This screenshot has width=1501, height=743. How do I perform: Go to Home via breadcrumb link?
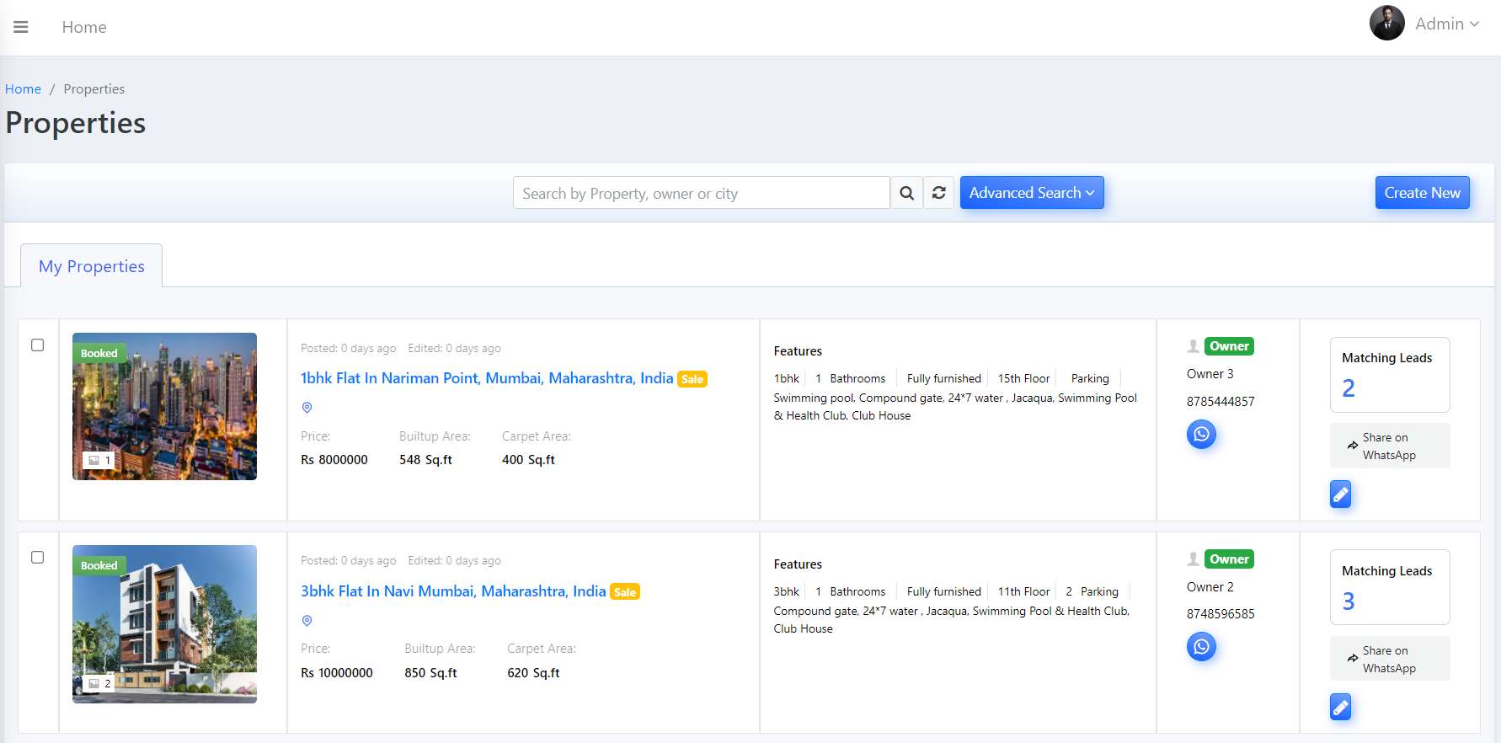pyautogui.click(x=23, y=88)
